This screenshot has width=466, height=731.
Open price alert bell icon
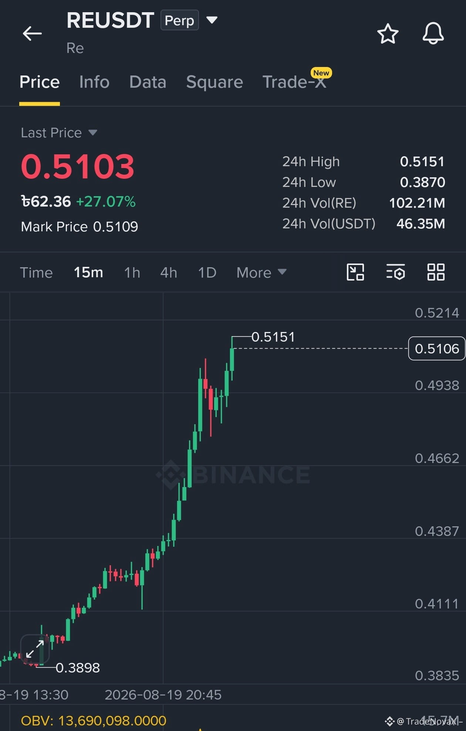click(433, 33)
